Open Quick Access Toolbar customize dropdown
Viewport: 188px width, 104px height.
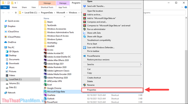(x=15, y=3)
